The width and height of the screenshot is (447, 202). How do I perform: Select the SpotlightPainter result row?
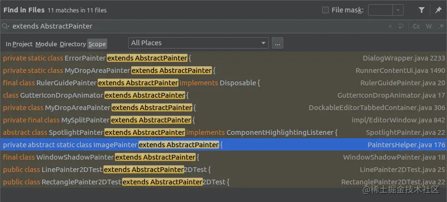(x=223, y=132)
